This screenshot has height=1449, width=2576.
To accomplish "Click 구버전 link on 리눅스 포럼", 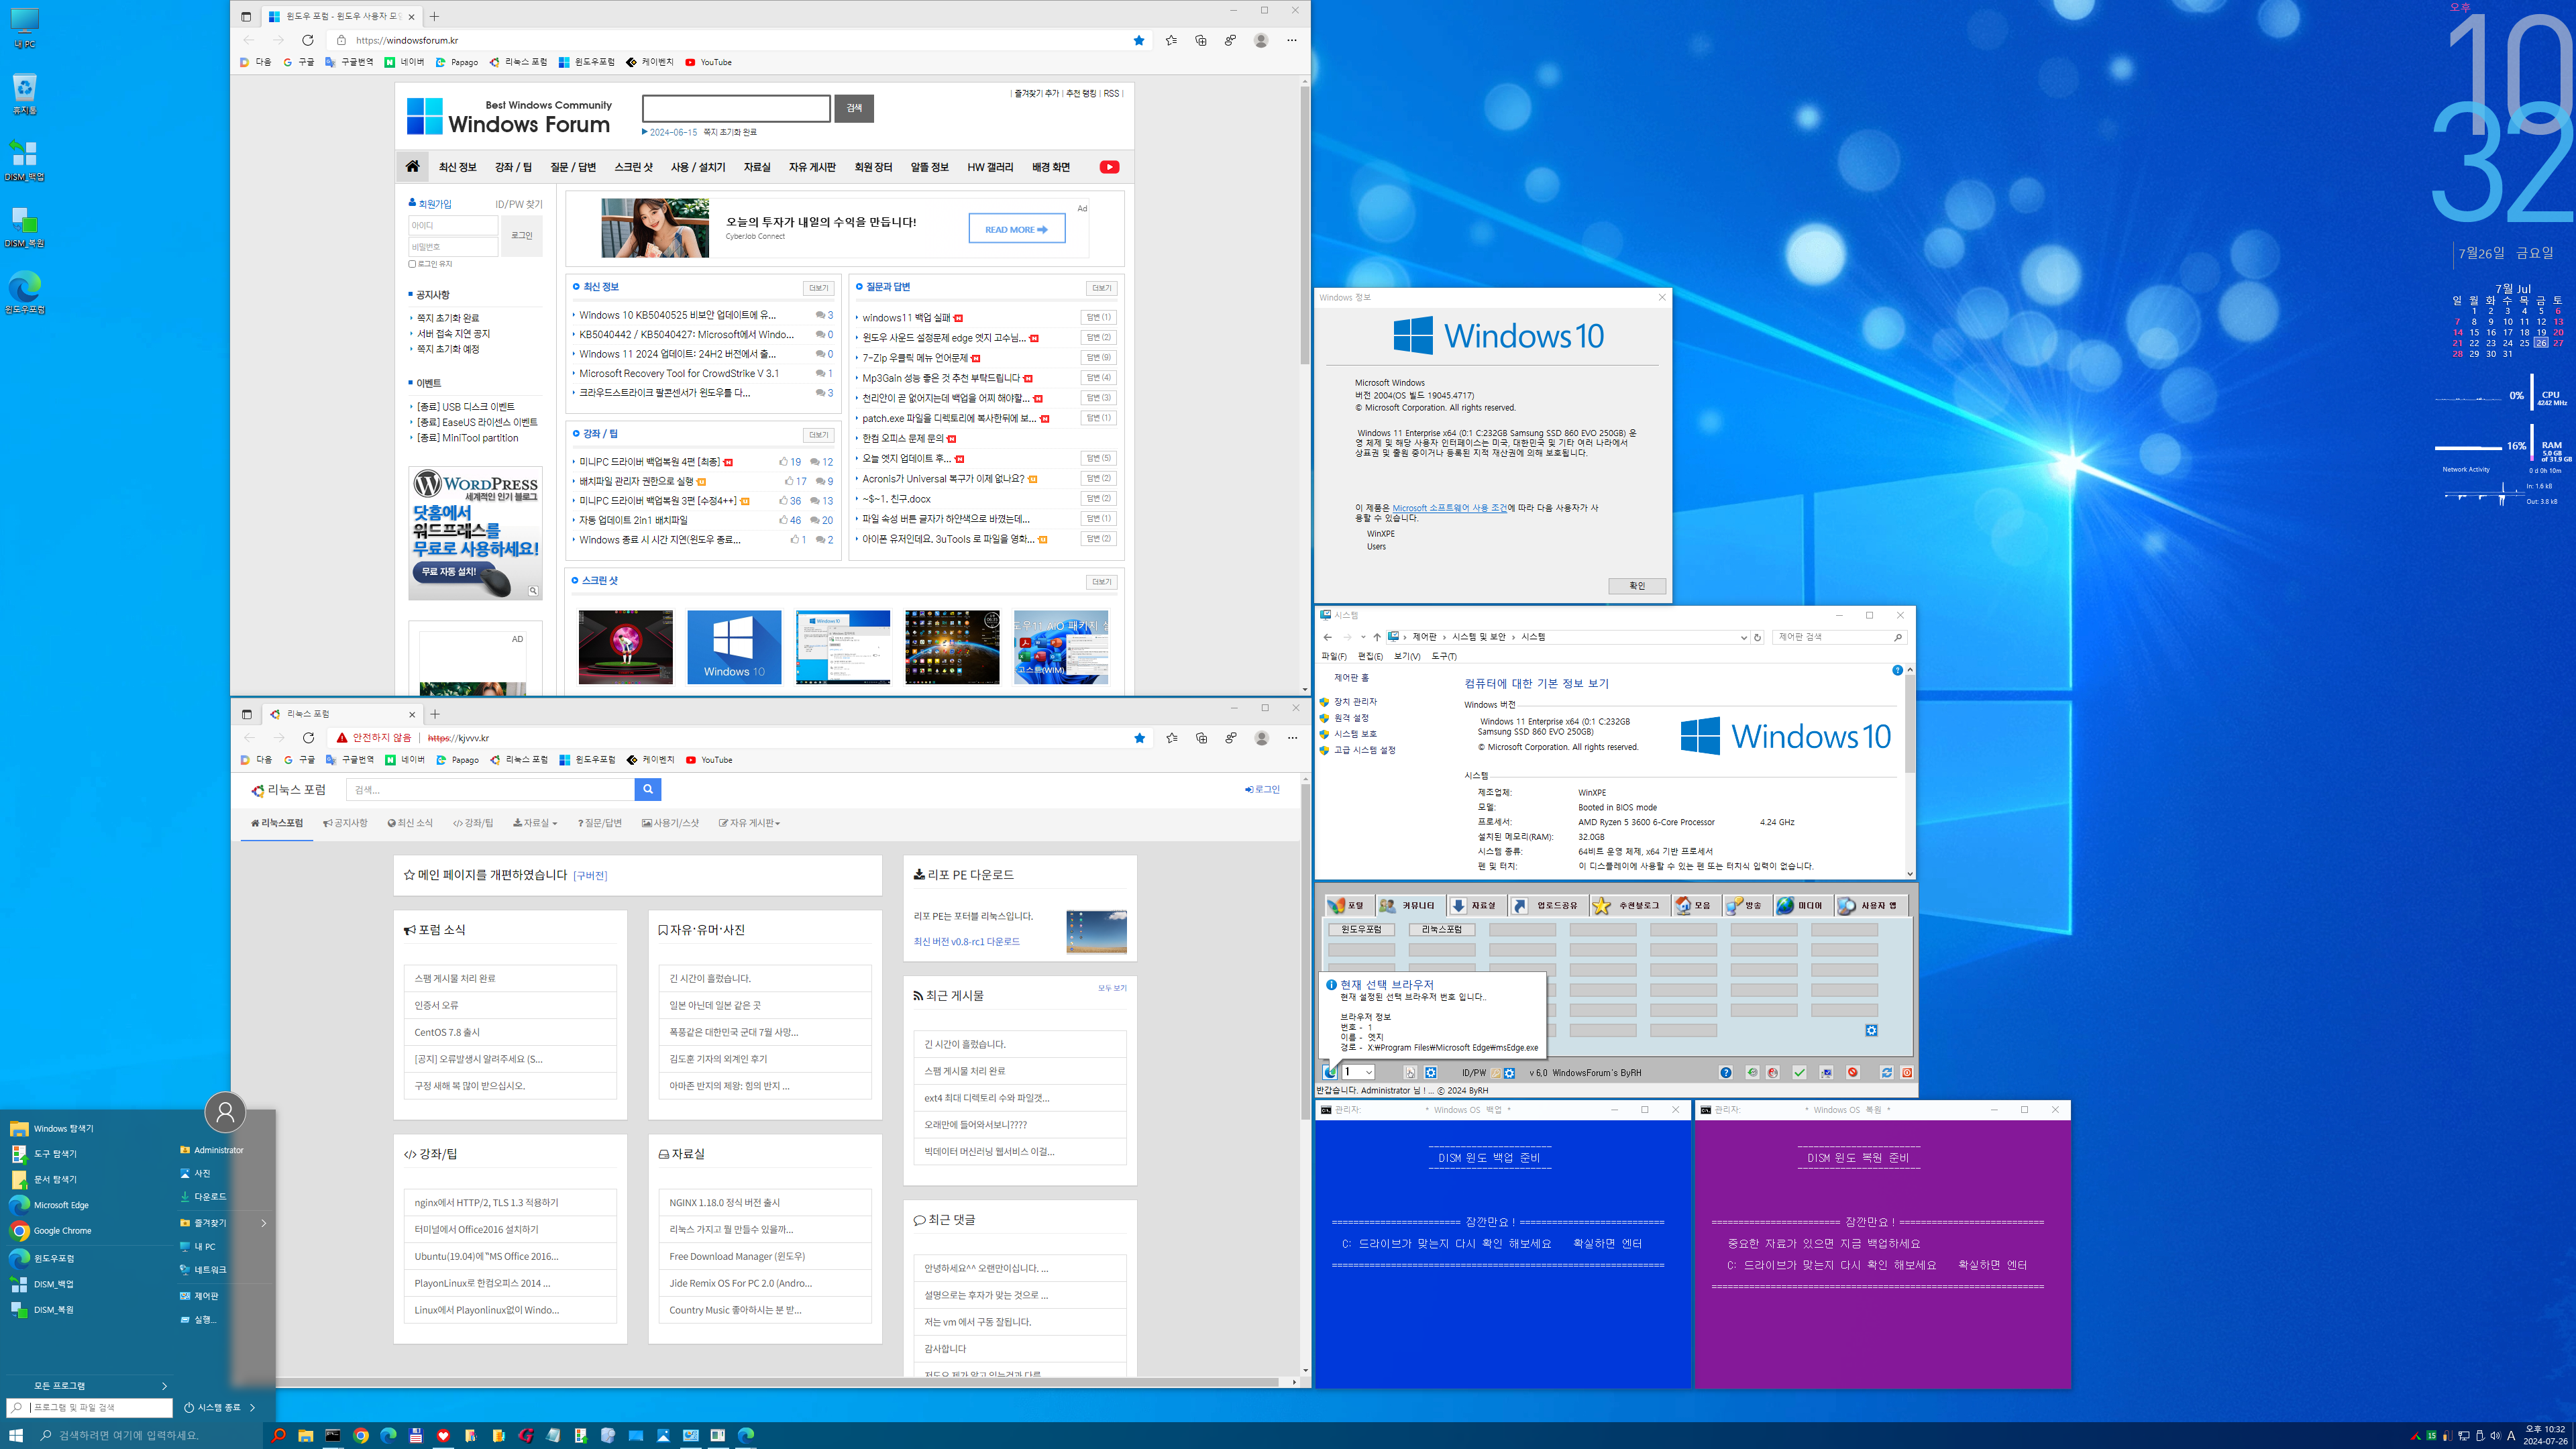I will coord(590,876).
